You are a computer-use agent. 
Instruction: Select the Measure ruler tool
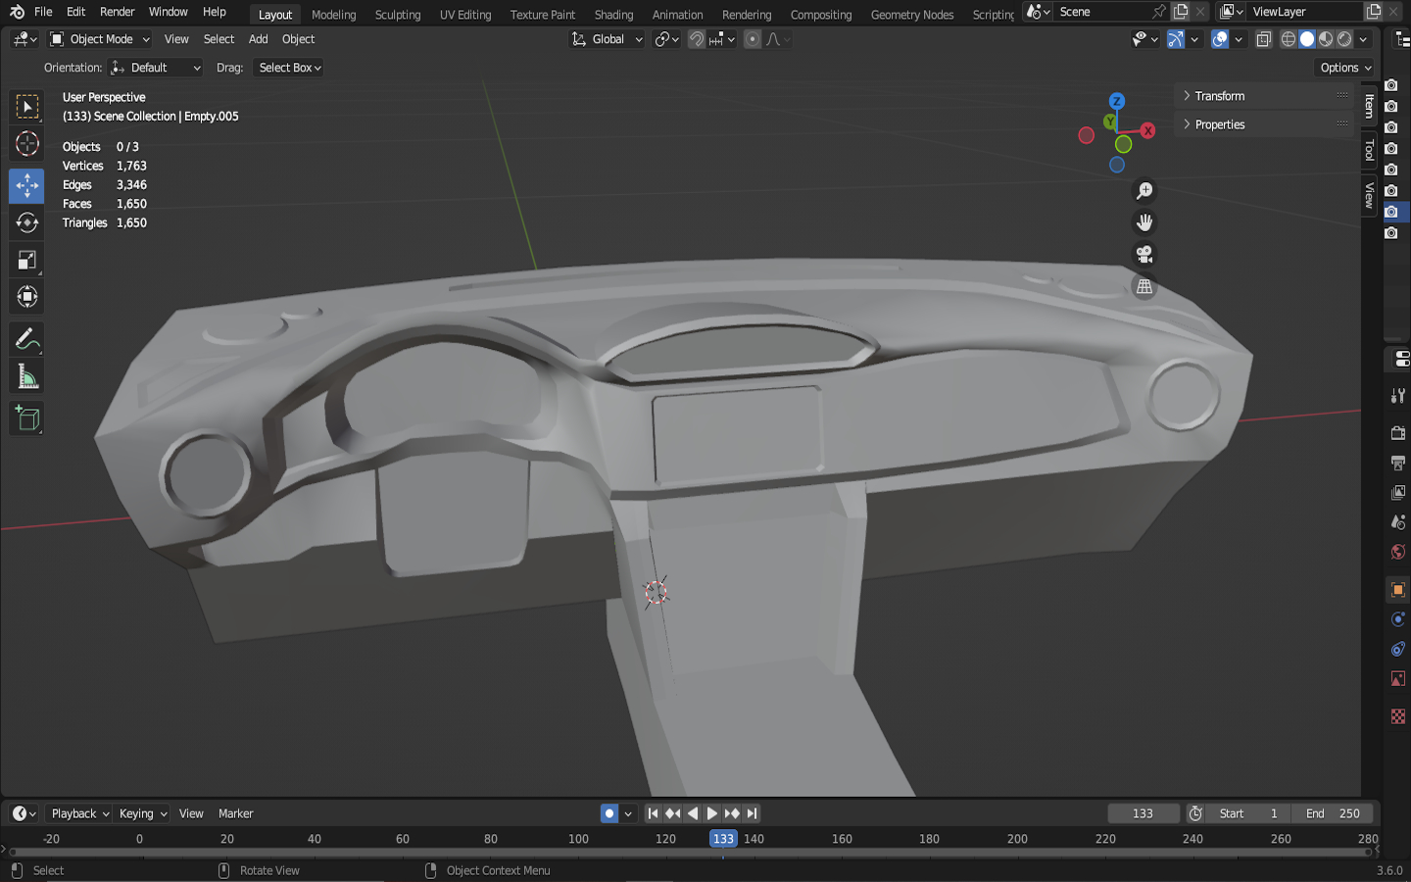tap(26, 377)
